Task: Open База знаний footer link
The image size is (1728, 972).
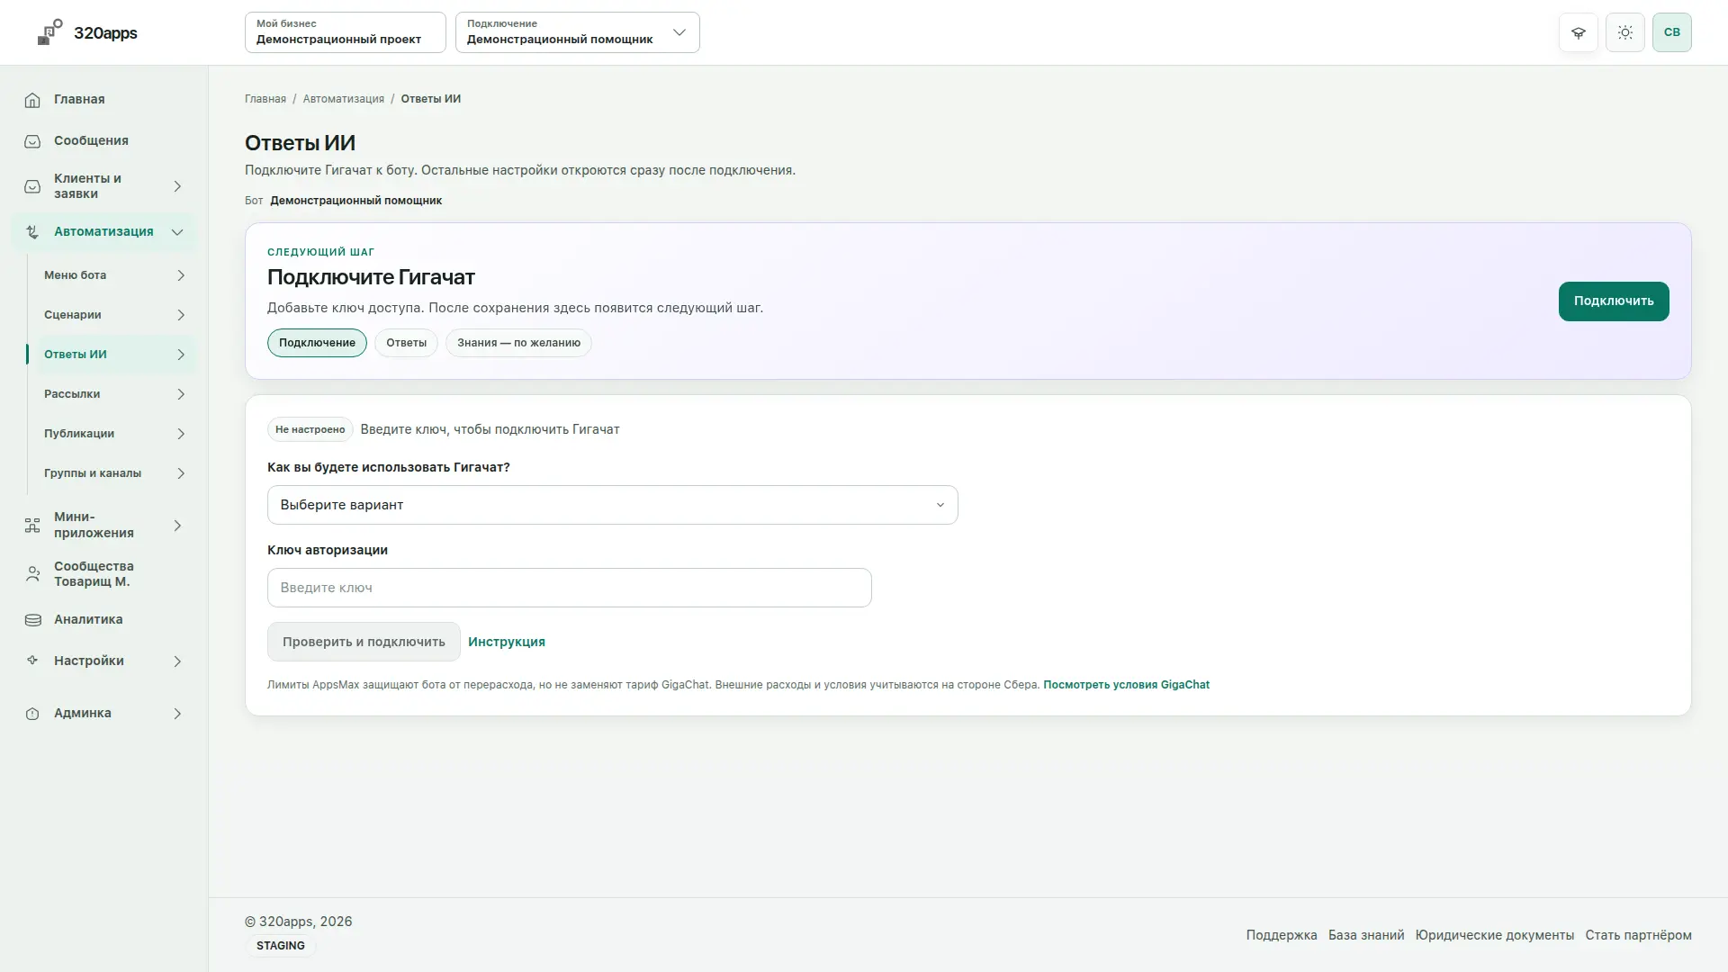Action: [1365, 935]
